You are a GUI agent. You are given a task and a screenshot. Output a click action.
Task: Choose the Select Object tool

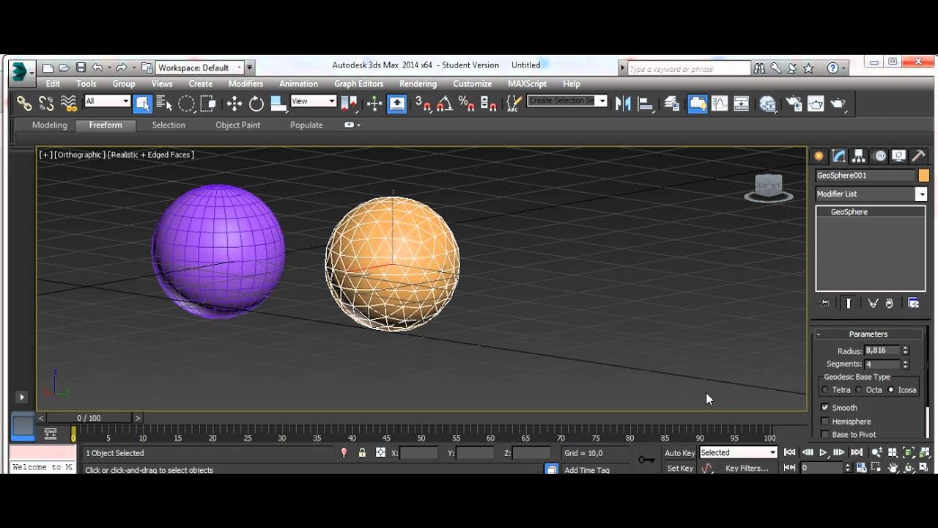click(x=143, y=103)
